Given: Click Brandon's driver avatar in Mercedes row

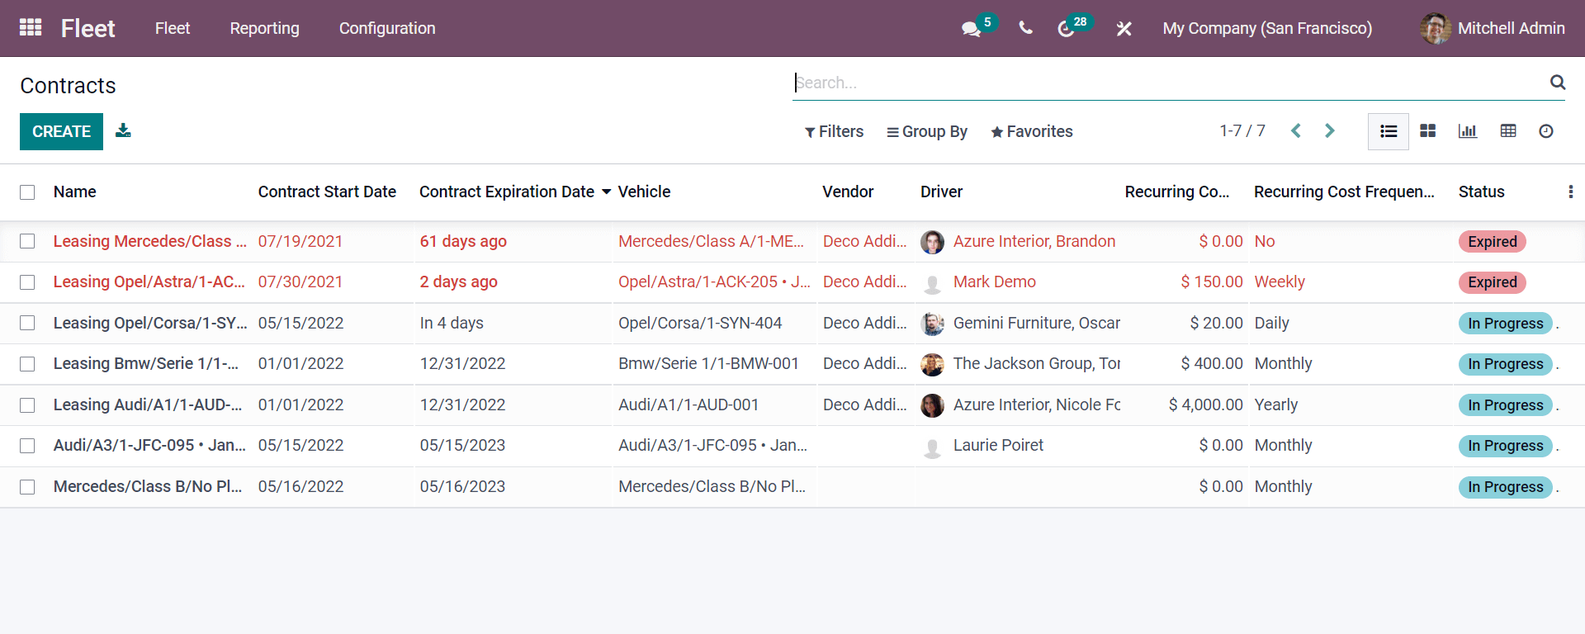Looking at the screenshot, I should [x=932, y=242].
